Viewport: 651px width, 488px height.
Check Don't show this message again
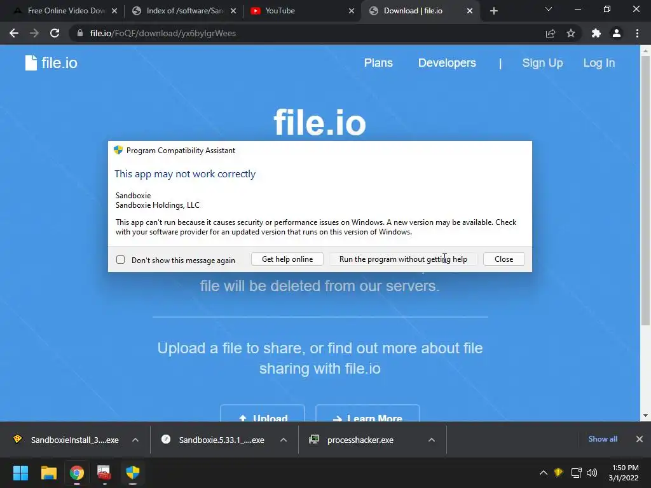120,260
